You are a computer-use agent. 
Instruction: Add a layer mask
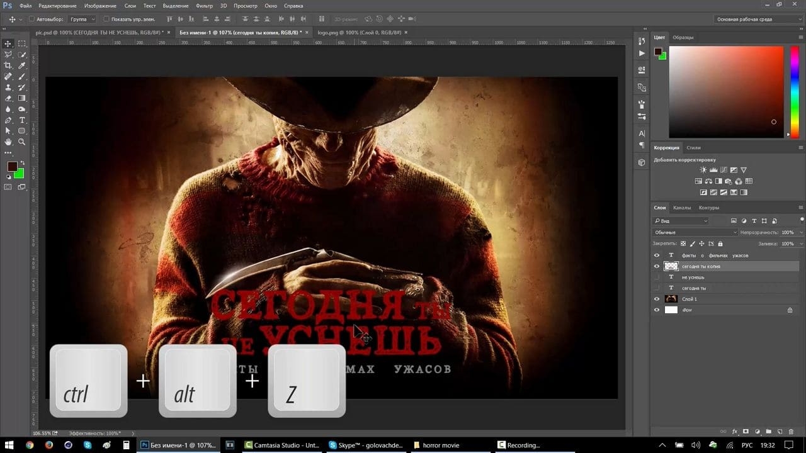click(746, 432)
